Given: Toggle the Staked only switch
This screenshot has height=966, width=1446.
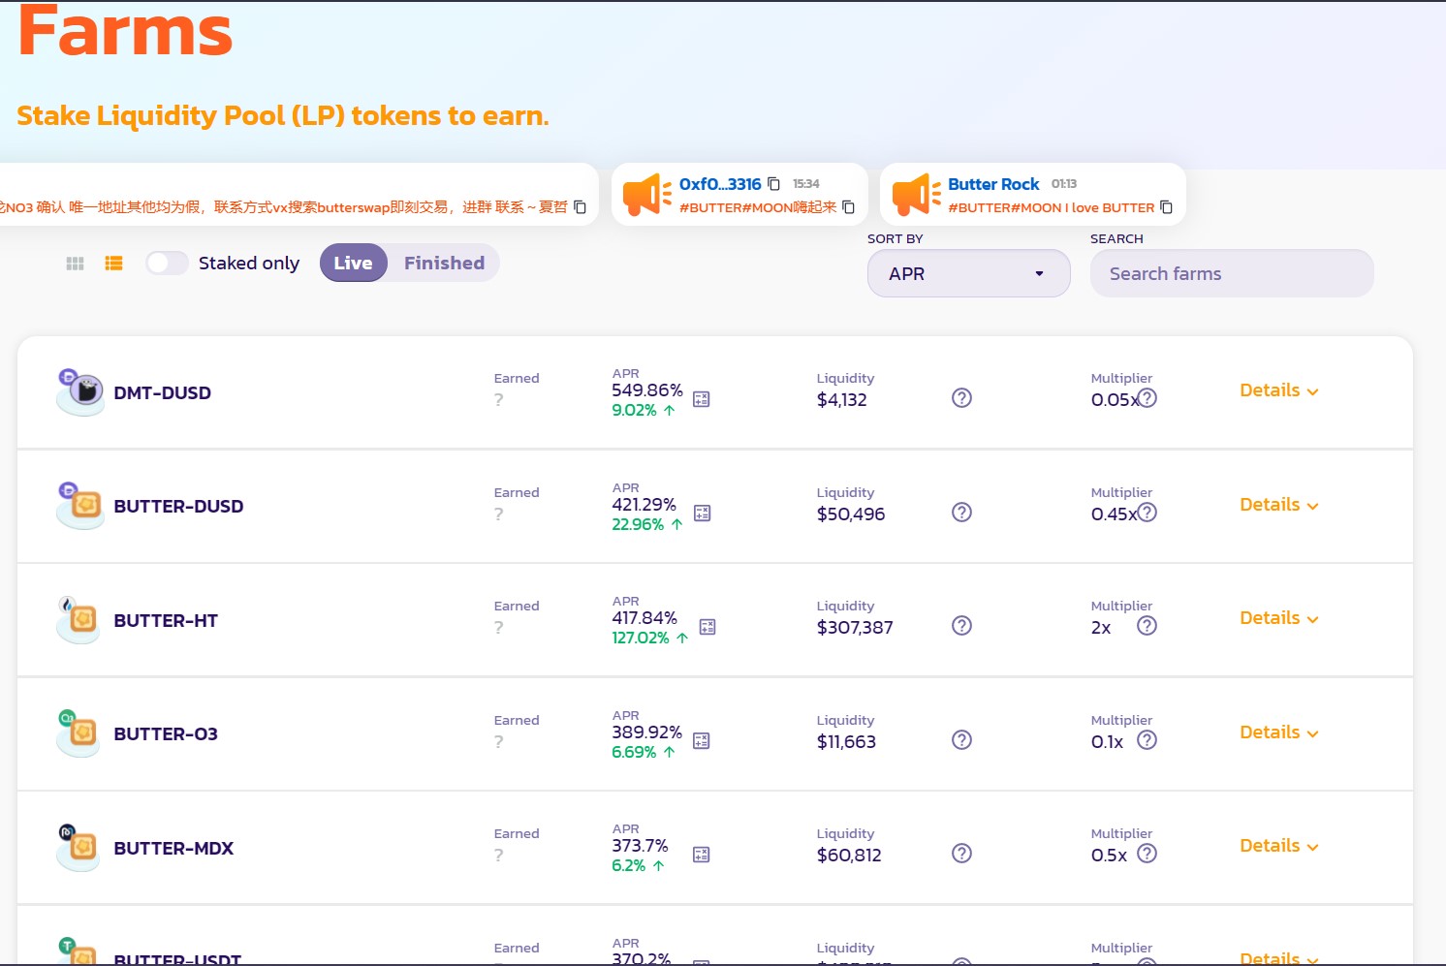Looking at the screenshot, I should click(167, 264).
